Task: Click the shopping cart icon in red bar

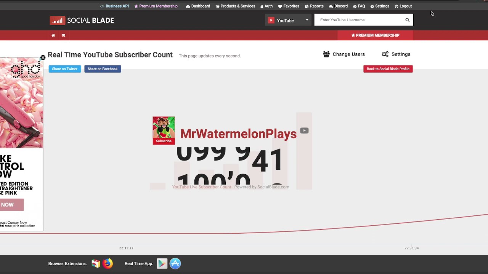Action: [63, 35]
